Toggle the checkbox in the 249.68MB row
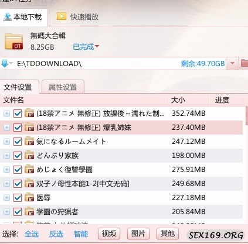 coord(18,184)
